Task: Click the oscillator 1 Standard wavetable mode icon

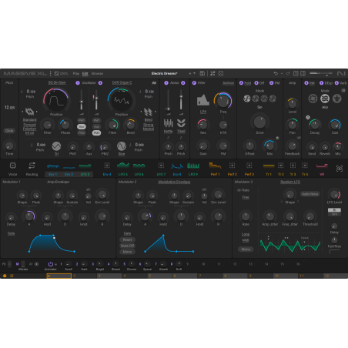Action: (30, 112)
